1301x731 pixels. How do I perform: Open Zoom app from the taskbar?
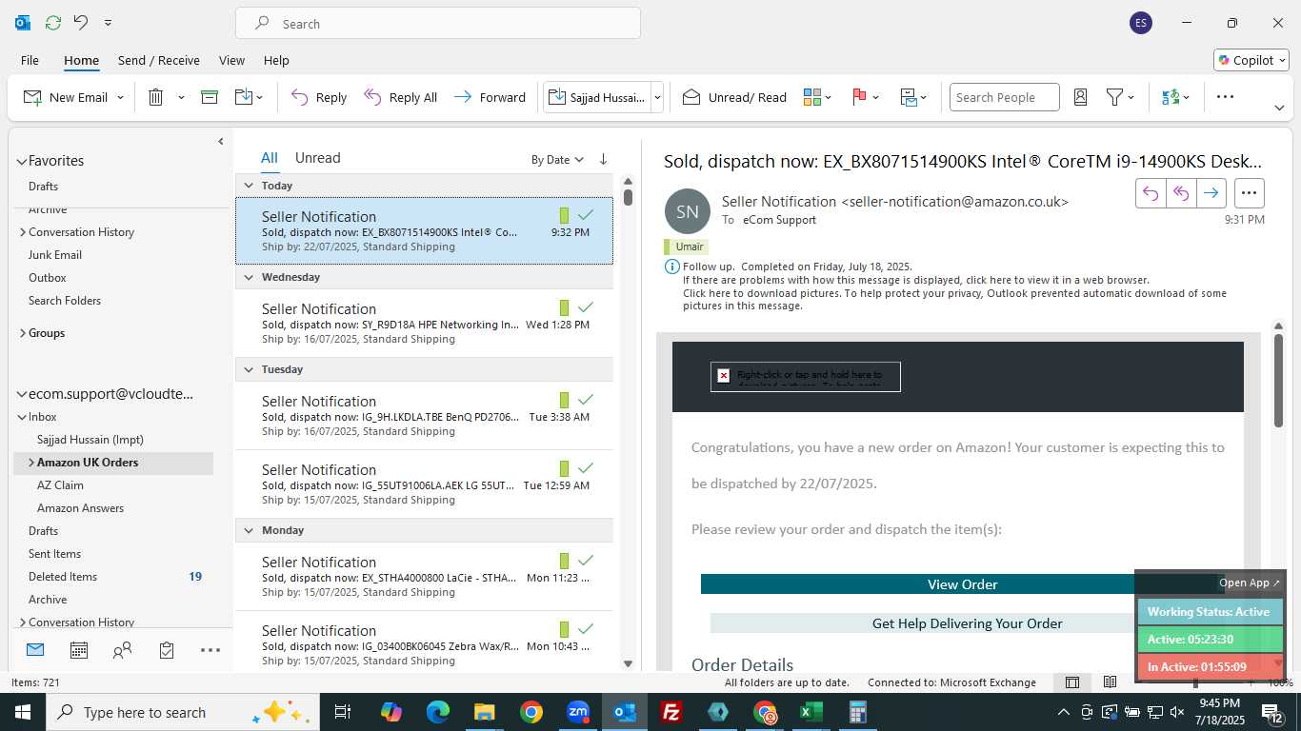pyautogui.click(x=578, y=712)
